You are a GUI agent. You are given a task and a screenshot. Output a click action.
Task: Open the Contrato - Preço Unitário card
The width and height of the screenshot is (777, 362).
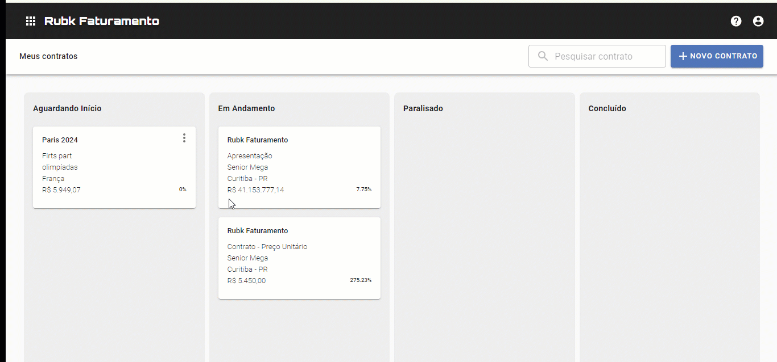coord(299,258)
